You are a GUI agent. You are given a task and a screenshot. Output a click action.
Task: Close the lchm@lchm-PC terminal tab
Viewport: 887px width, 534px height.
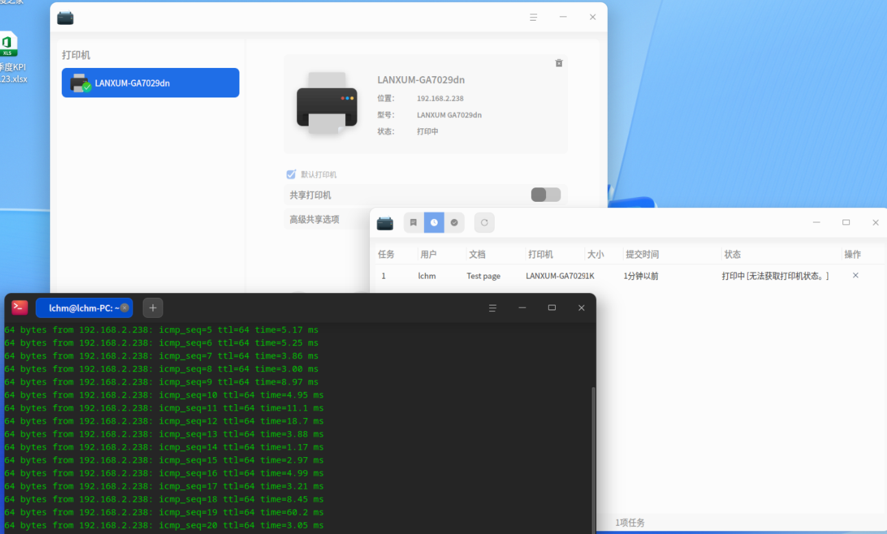pyautogui.click(x=124, y=308)
